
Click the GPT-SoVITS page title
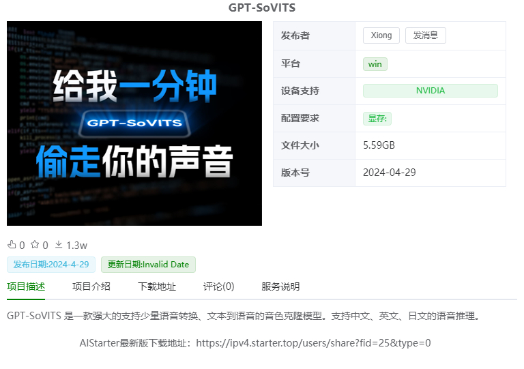(262, 8)
